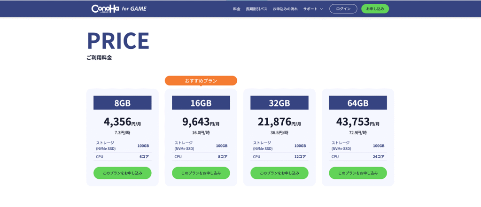
Task: Click the おすすめプラン orange badge
Action: click(201, 81)
